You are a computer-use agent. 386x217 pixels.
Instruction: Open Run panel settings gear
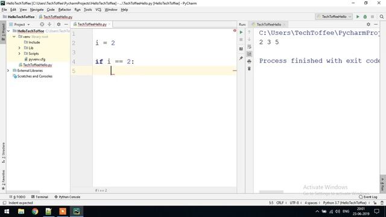point(369,24)
